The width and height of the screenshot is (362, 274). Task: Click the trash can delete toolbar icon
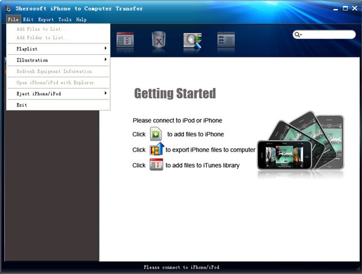pyautogui.click(x=159, y=39)
